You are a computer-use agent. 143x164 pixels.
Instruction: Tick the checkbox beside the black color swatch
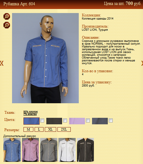pos(65,121)
